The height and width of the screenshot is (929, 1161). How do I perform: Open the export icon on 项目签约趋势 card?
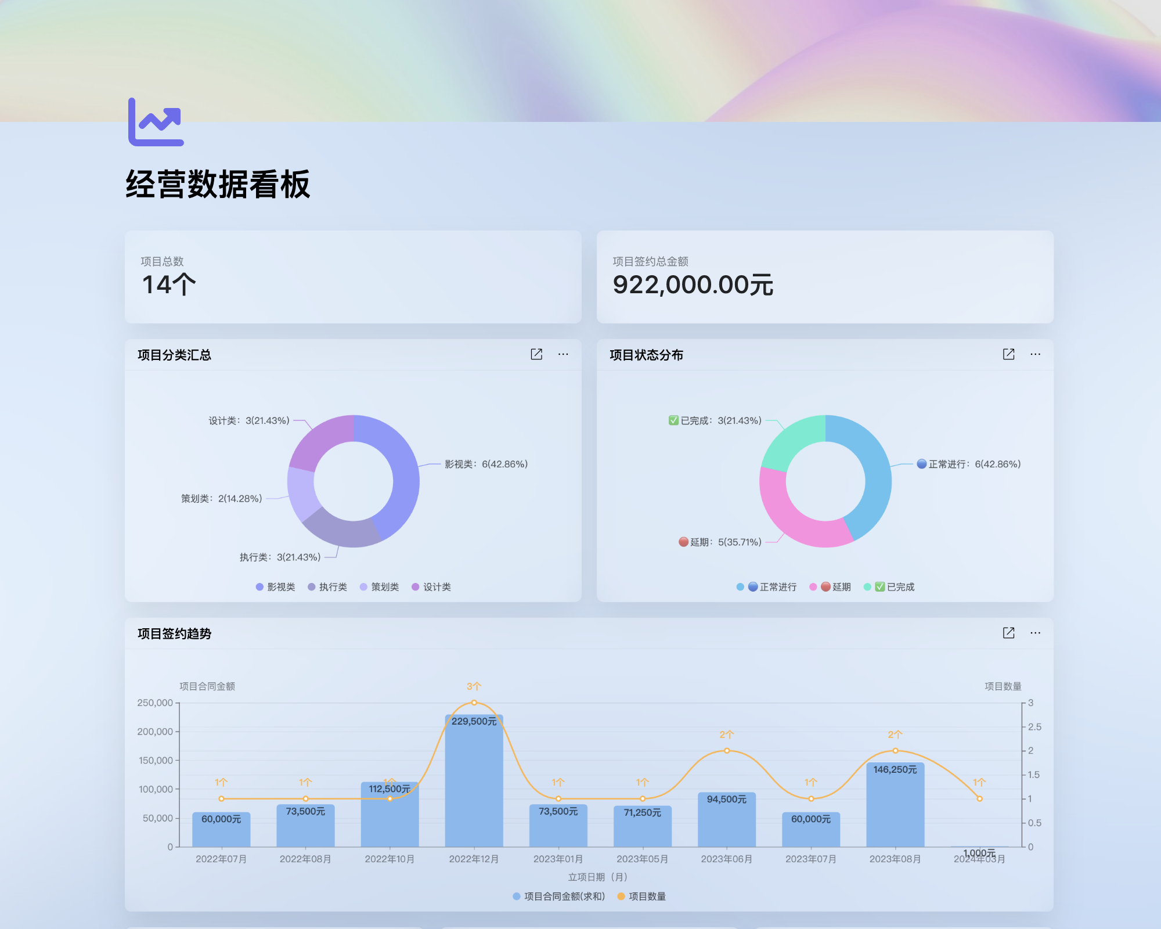(x=1008, y=633)
